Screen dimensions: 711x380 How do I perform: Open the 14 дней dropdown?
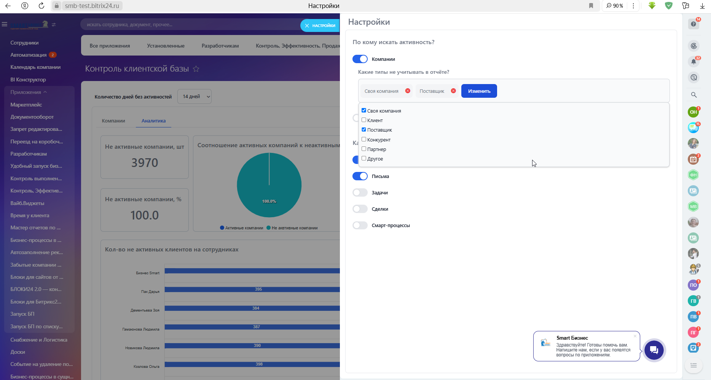coord(196,97)
